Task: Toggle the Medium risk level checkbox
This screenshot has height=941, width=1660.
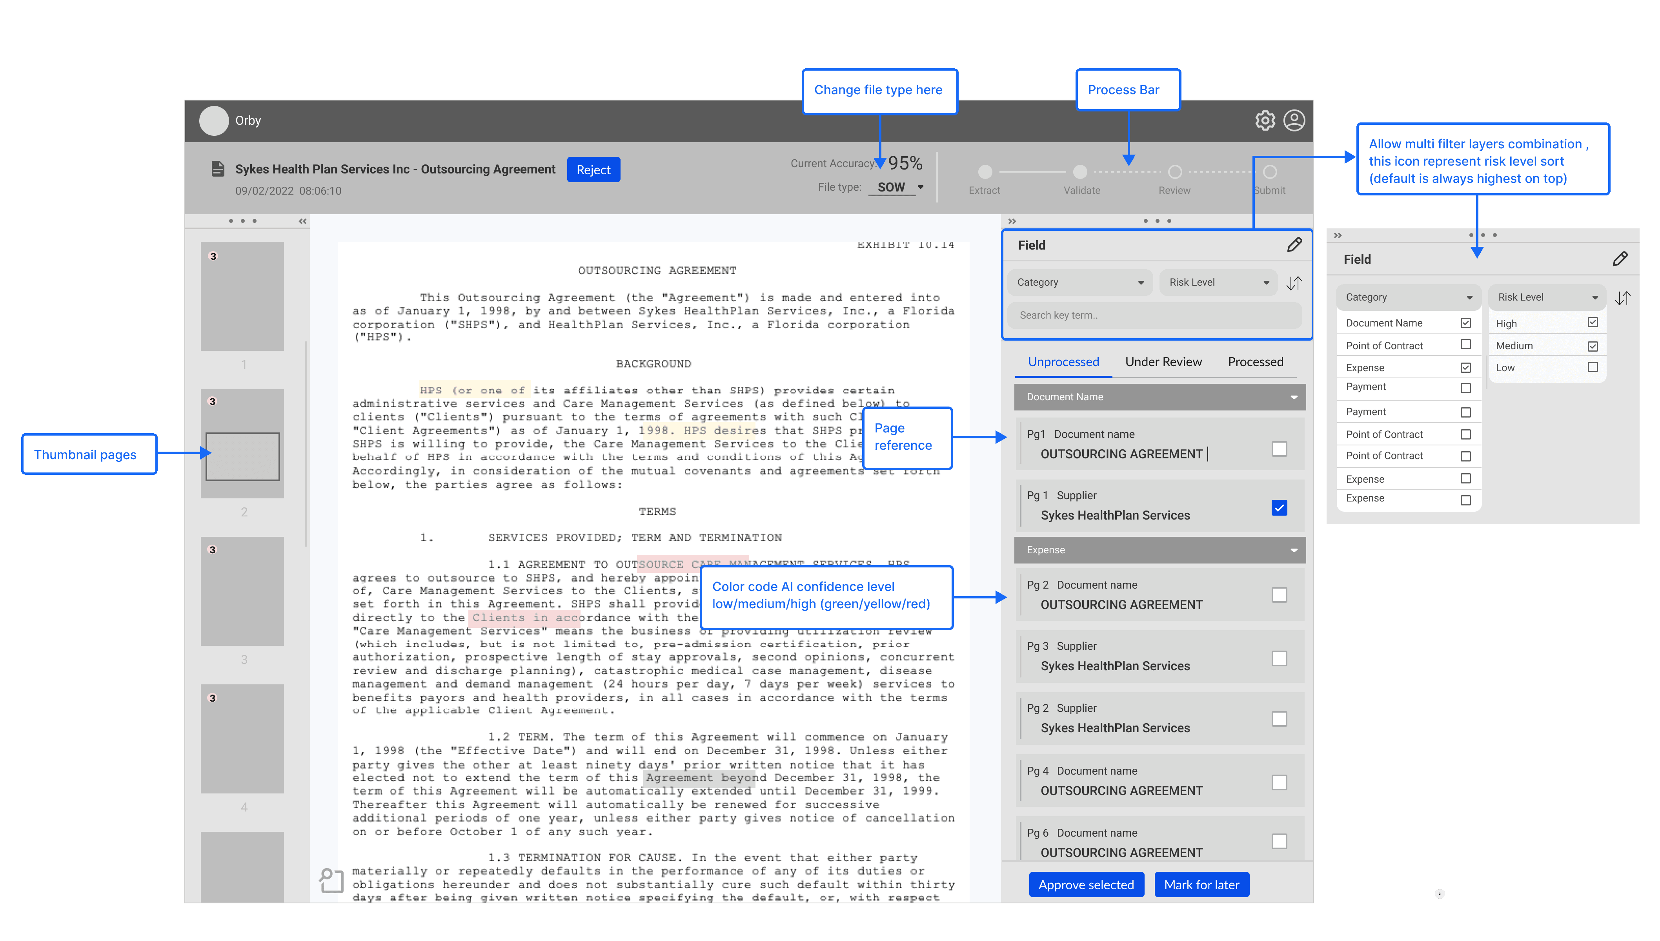Action: click(x=1593, y=346)
